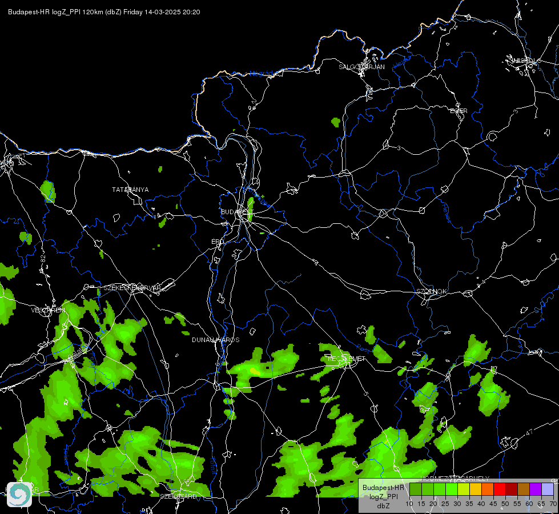559x514 pixels.
Task: Select the 45-50 dBZ bright red swatch
Action: pyautogui.click(x=500, y=489)
